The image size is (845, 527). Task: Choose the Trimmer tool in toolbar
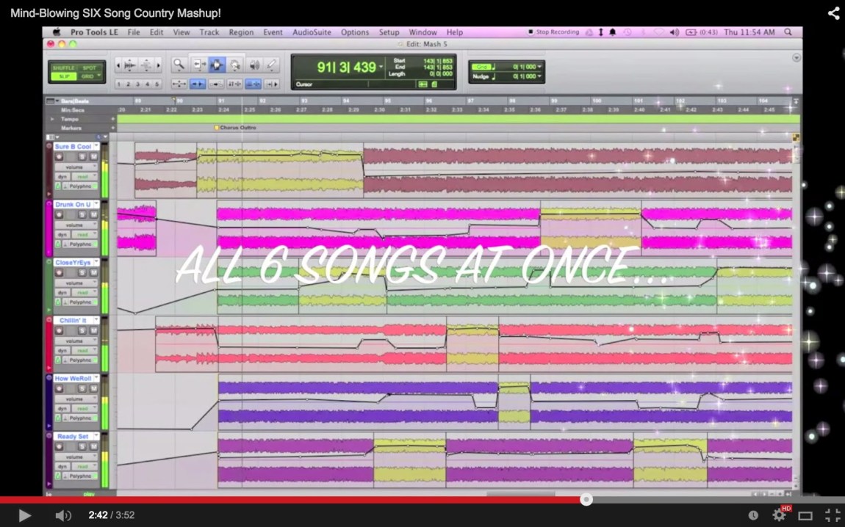198,65
